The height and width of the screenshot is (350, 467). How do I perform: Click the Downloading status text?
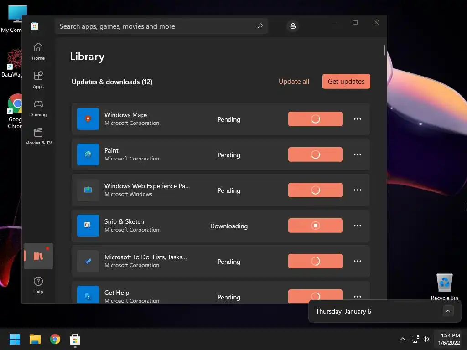tap(229, 226)
